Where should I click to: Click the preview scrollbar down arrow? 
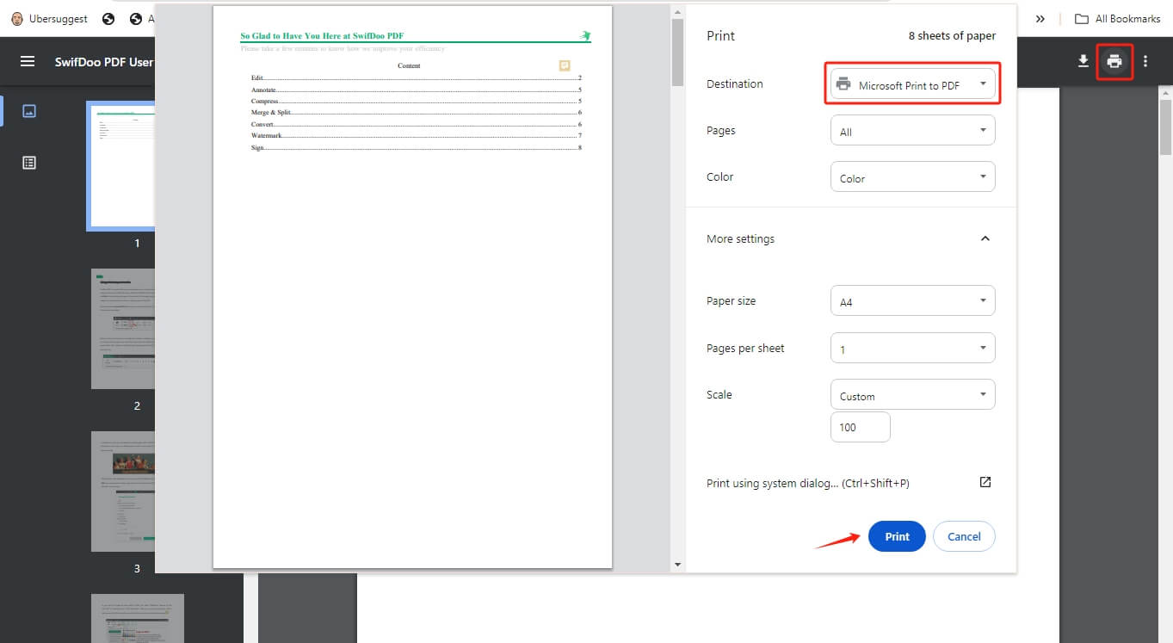pyautogui.click(x=677, y=565)
